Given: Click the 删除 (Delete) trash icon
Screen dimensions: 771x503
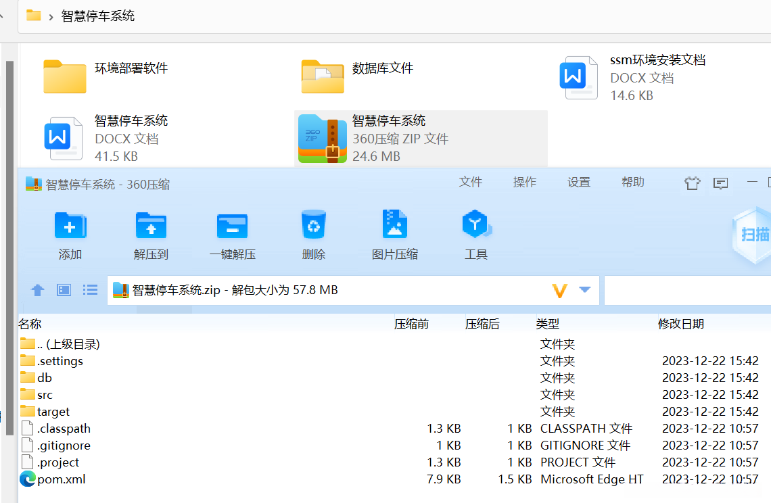Looking at the screenshot, I should pos(313,235).
